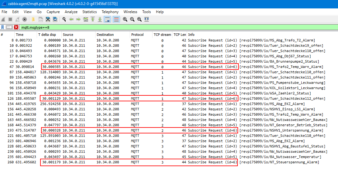Open the Go menu
The height and width of the screenshot is (173, 338).
point(39,12)
